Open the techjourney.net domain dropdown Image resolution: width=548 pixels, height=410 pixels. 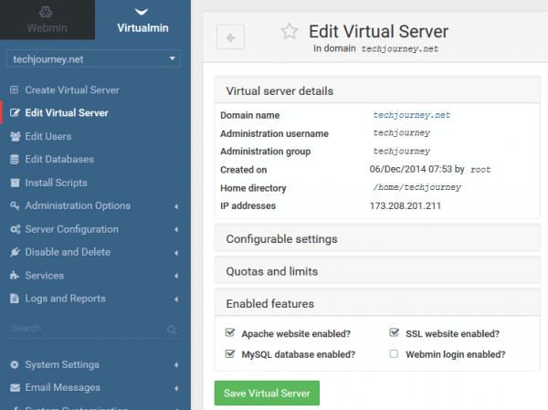pos(93,58)
